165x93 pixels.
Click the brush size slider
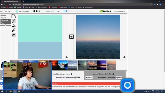pos(77,11)
